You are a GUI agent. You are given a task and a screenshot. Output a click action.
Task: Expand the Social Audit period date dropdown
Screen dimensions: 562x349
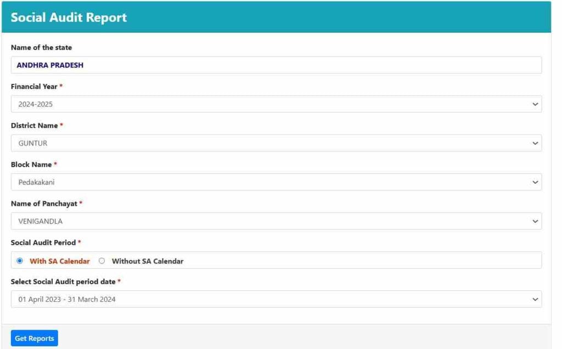276,299
